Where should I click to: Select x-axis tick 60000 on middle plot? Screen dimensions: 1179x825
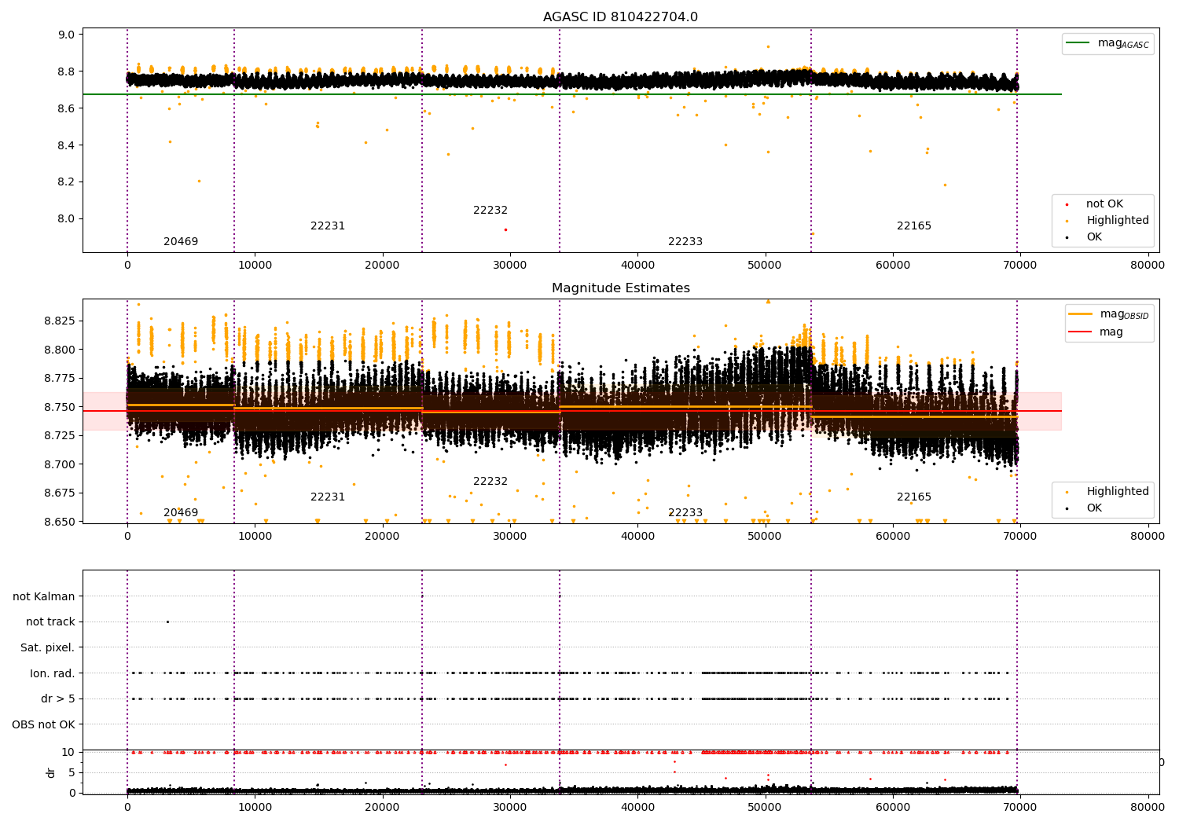[x=892, y=537]
